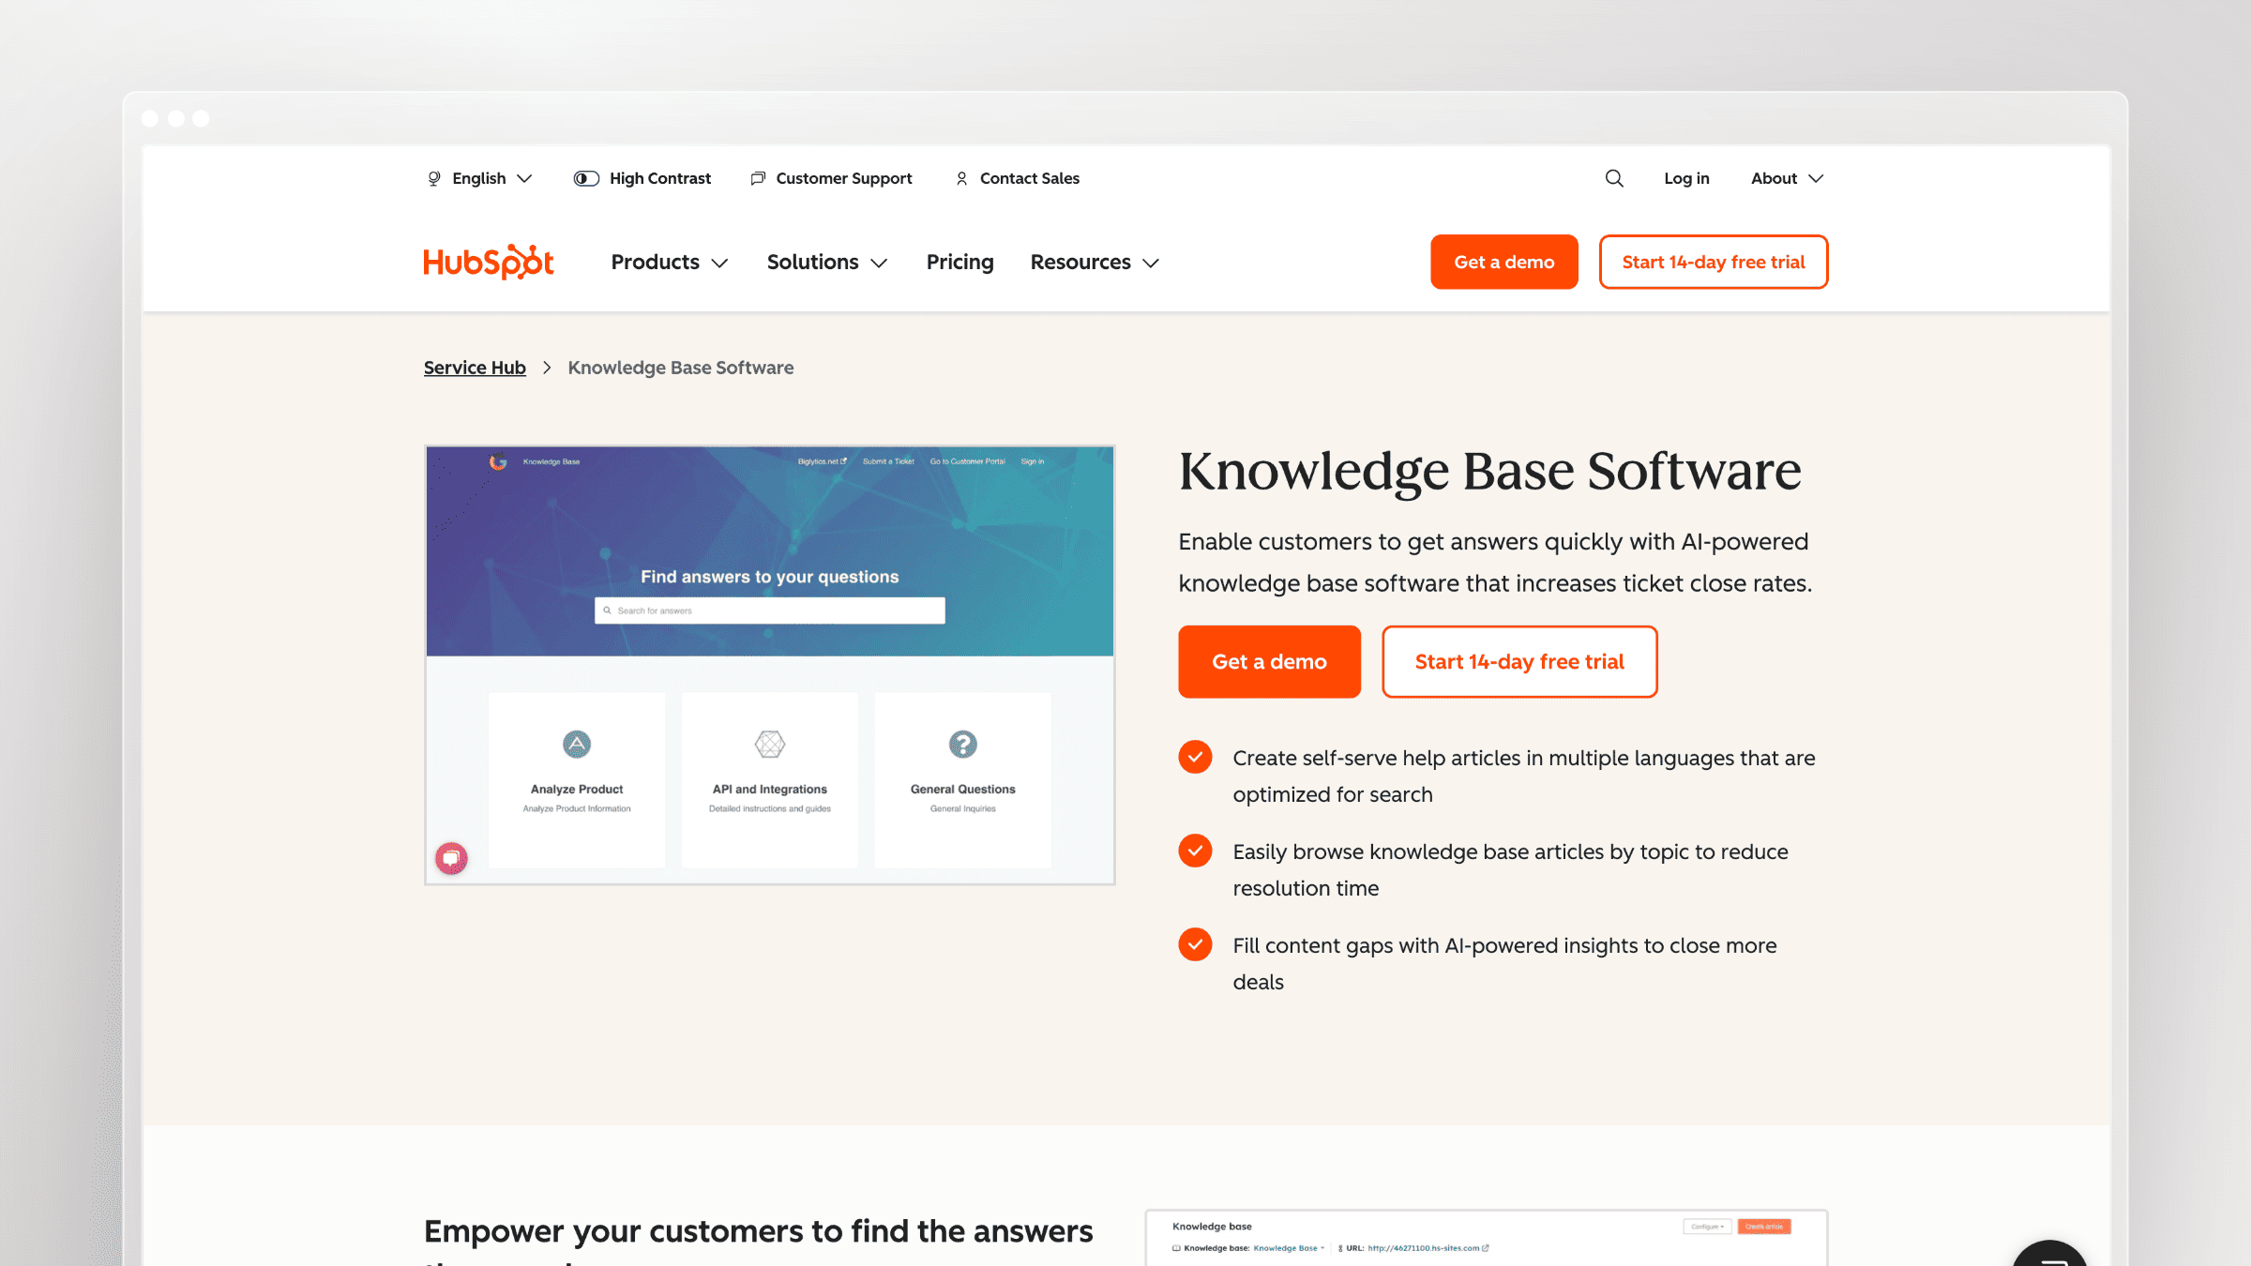Click the hero Get a demo button

pos(1269,661)
